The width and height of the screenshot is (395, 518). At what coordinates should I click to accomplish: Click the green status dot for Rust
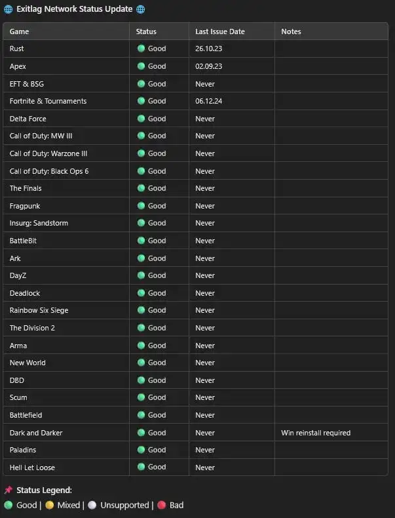[x=141, y=49]
